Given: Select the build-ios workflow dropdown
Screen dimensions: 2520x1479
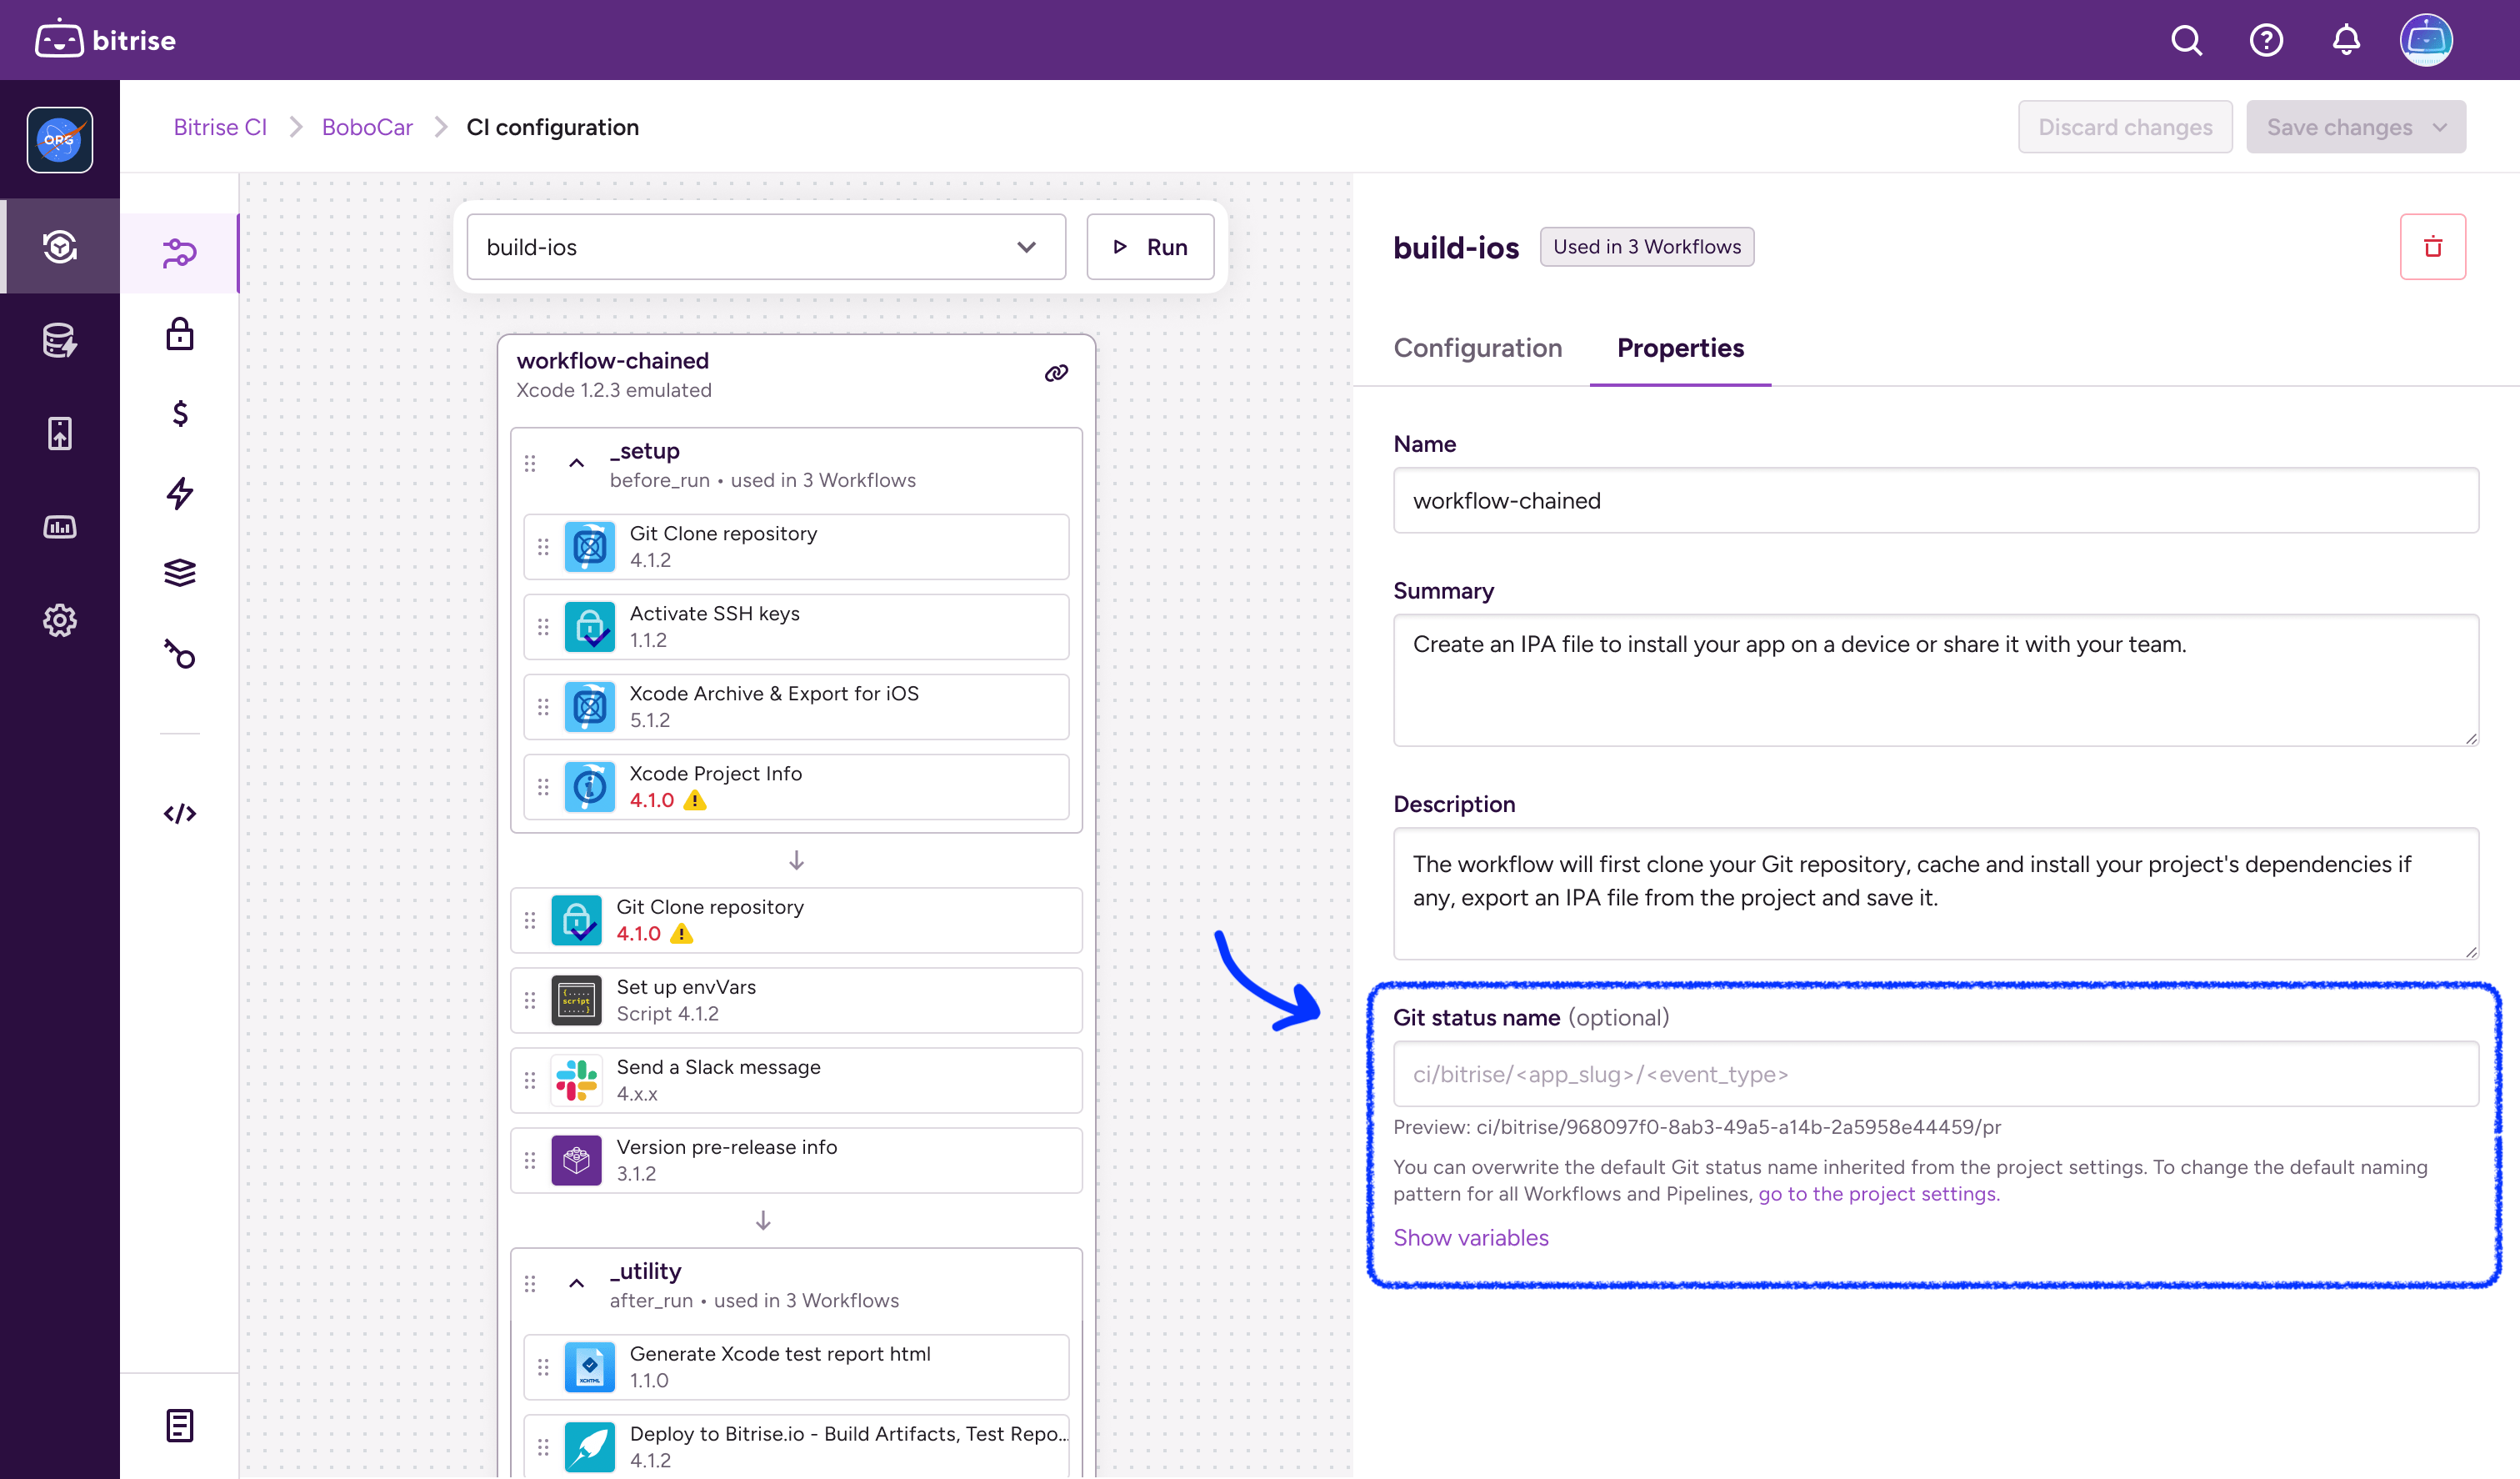Looking at the screenshot, I should tap(763, 247).
